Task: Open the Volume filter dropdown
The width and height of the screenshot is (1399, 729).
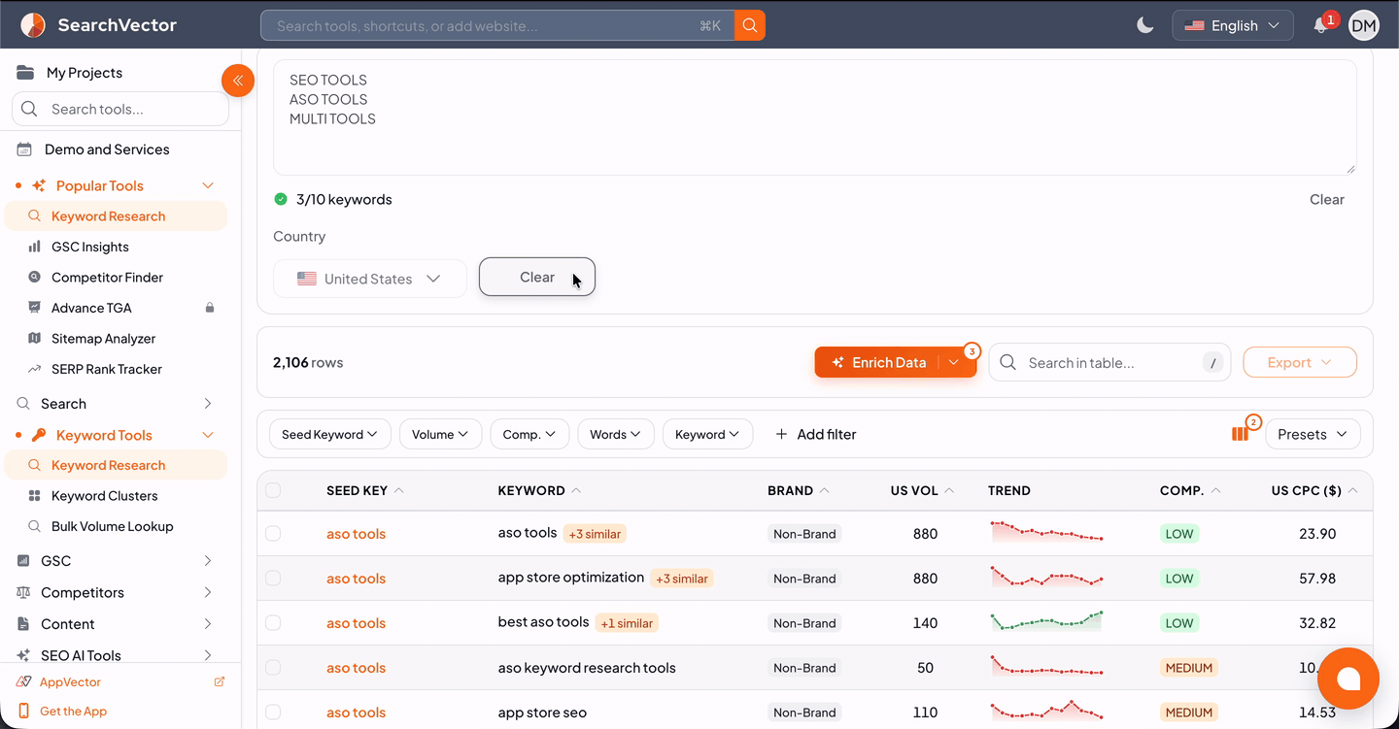Action: (x=440, y=435)
